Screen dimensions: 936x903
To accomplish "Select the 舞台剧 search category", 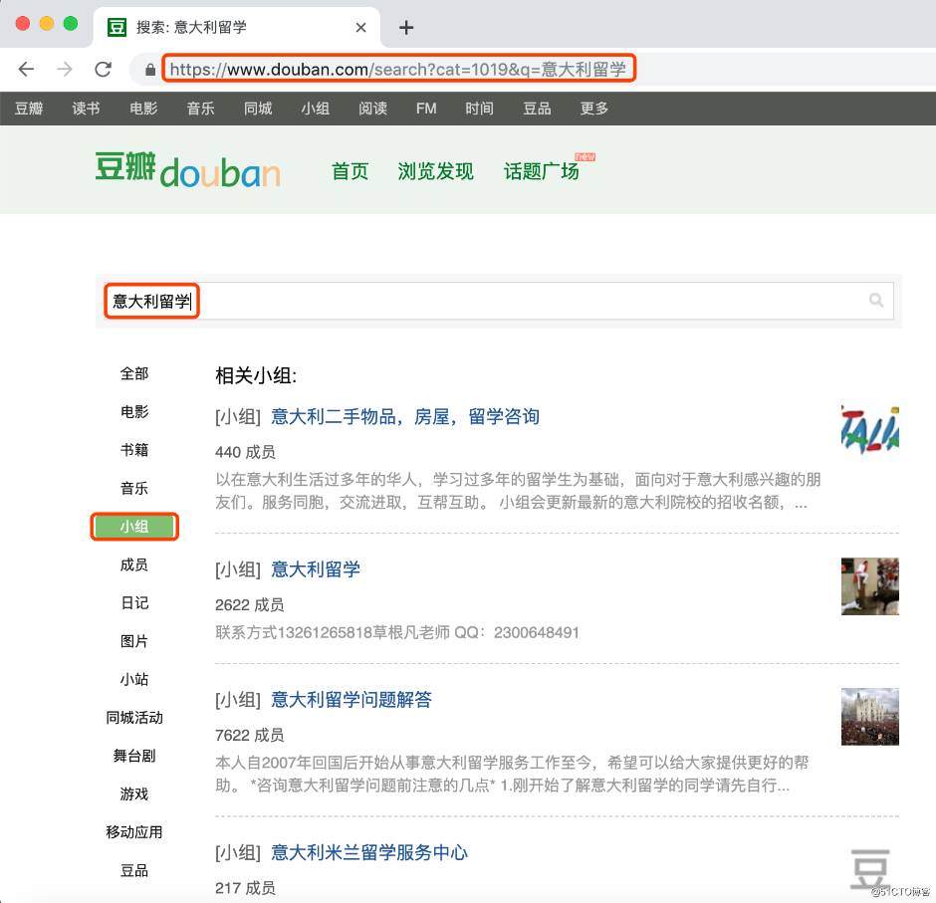I will point(134,756).
